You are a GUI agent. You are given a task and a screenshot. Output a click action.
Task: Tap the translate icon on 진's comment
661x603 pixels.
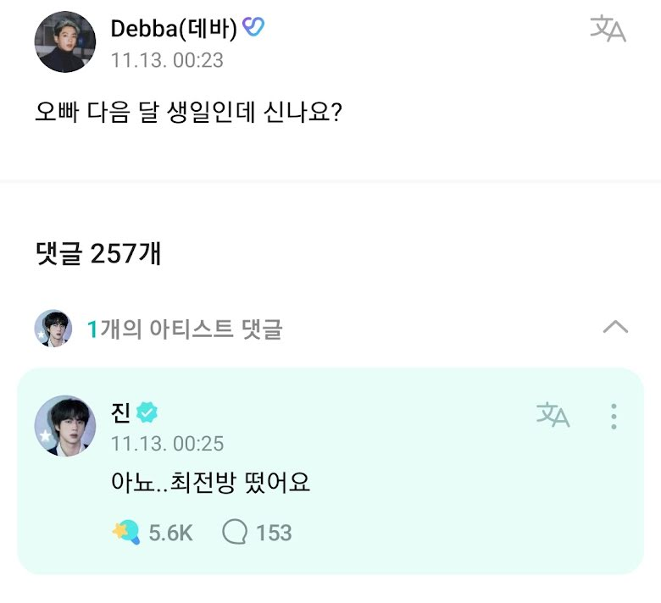[553, 414]
